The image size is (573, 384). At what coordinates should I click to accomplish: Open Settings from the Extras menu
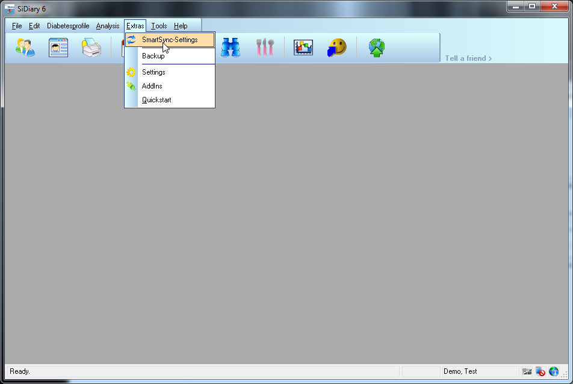(x=153, y=72)
